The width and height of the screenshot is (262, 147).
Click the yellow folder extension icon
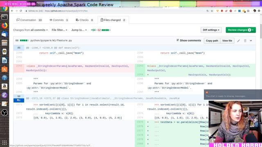[x=244, y=11]
